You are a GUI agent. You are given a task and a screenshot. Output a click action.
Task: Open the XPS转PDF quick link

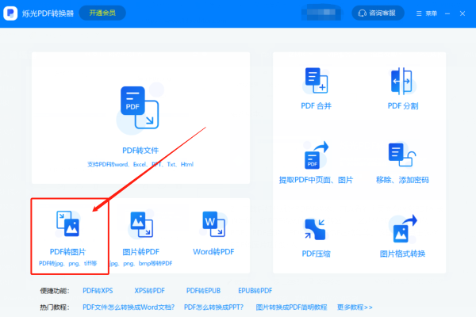[x=149, y=291]
